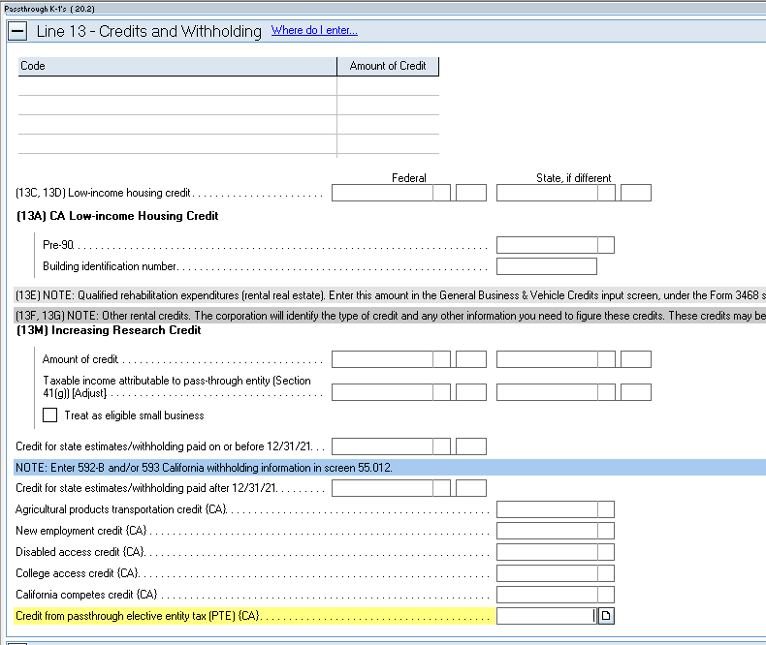This screenshot has height=645, width=766.
Task: Click the 592-B/593 withholding NOTE banner text
Action: tap(204, 468)
